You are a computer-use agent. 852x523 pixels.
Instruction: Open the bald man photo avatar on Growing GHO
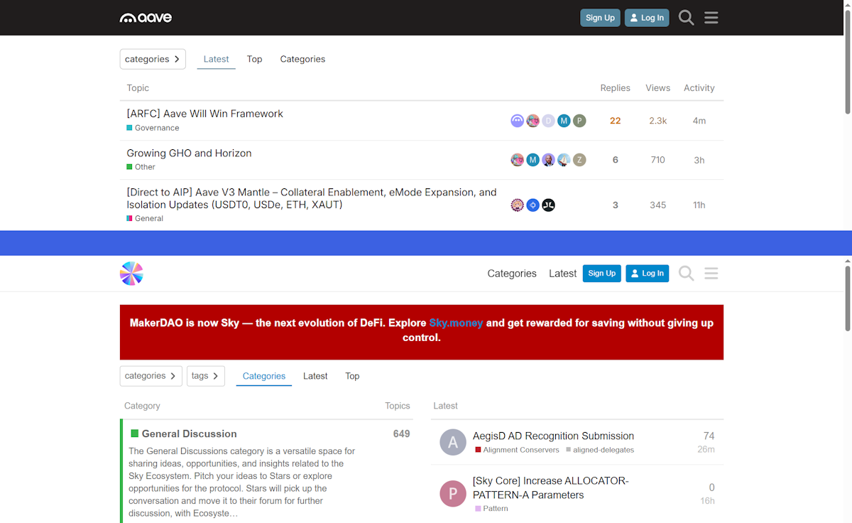pos(548,160)
